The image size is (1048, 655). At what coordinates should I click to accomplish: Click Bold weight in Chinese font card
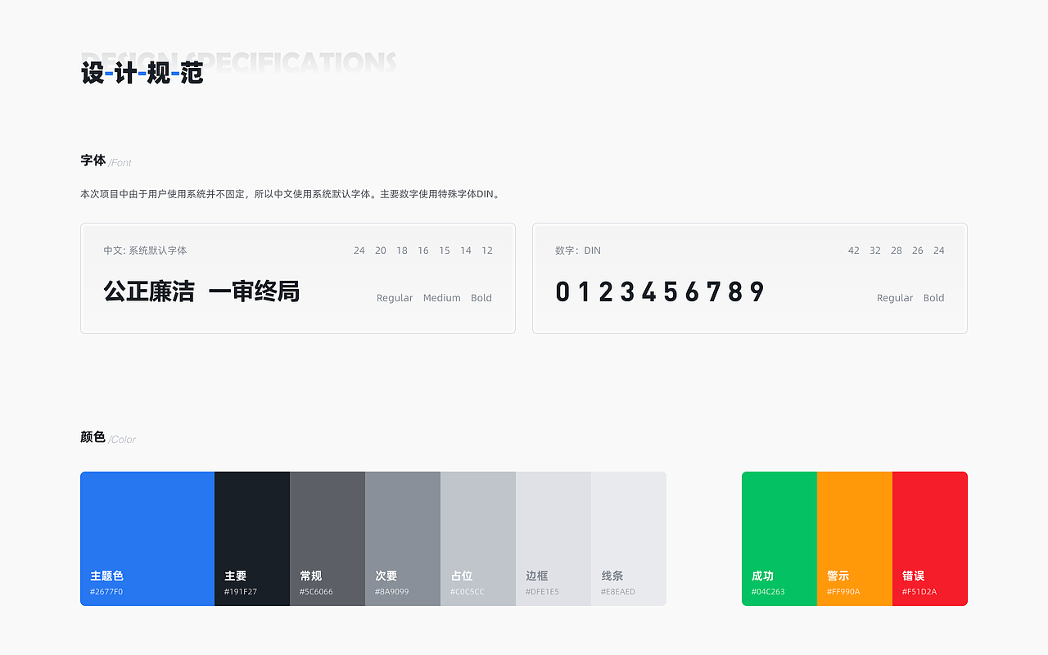pos(481,298)
